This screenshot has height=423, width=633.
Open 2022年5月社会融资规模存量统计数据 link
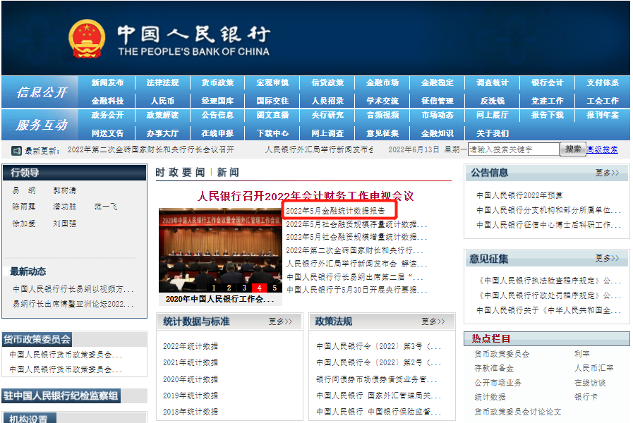[x=356, y=224]
